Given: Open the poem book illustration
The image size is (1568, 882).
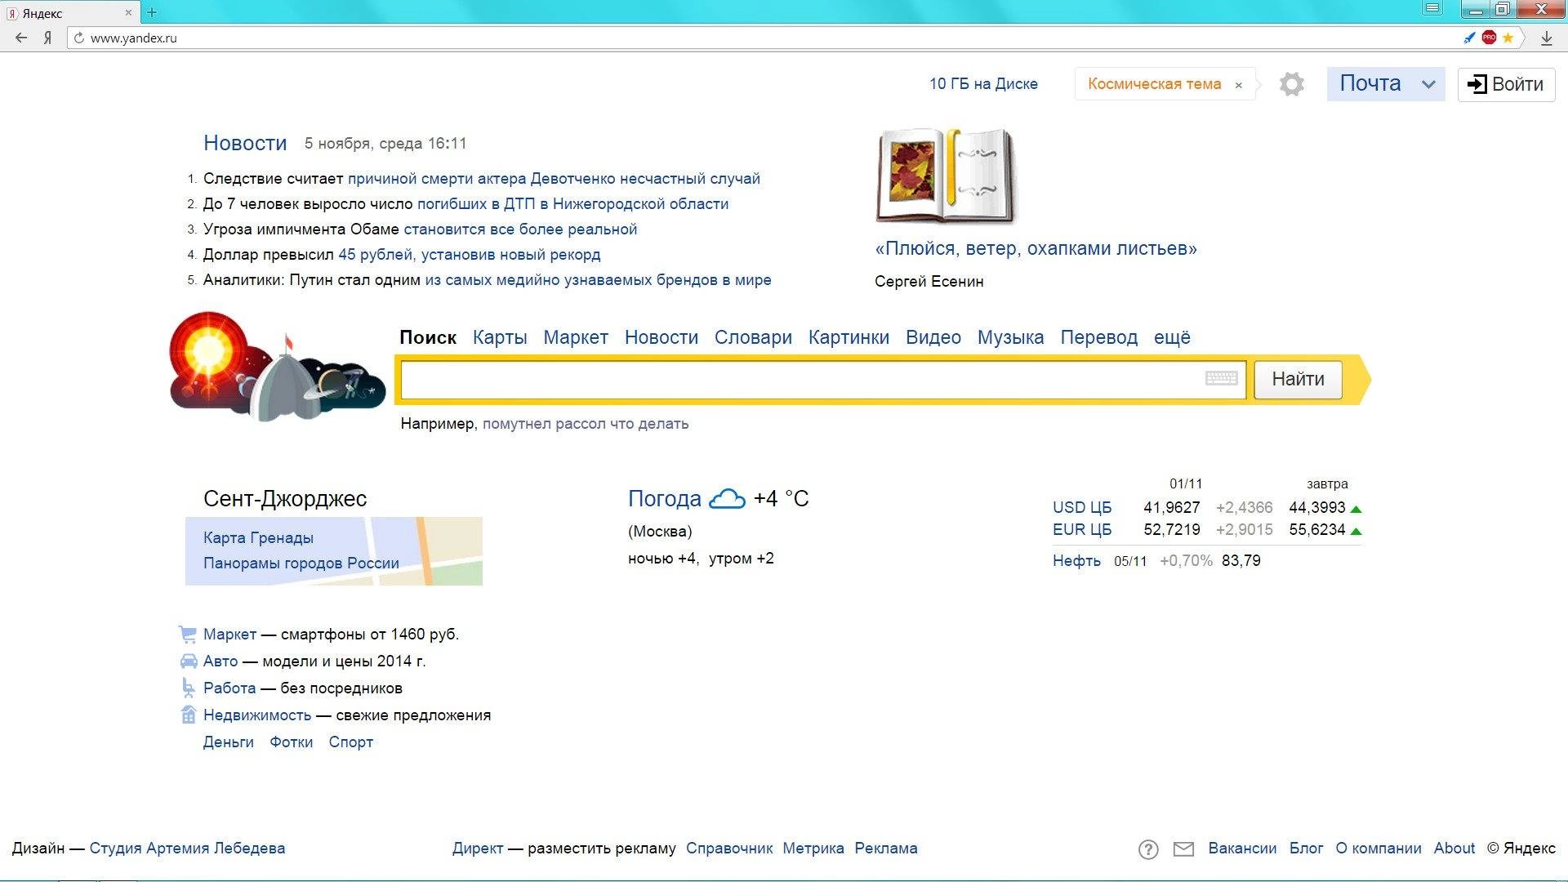Looking at the screenshot, I should [x=946, y=176].
